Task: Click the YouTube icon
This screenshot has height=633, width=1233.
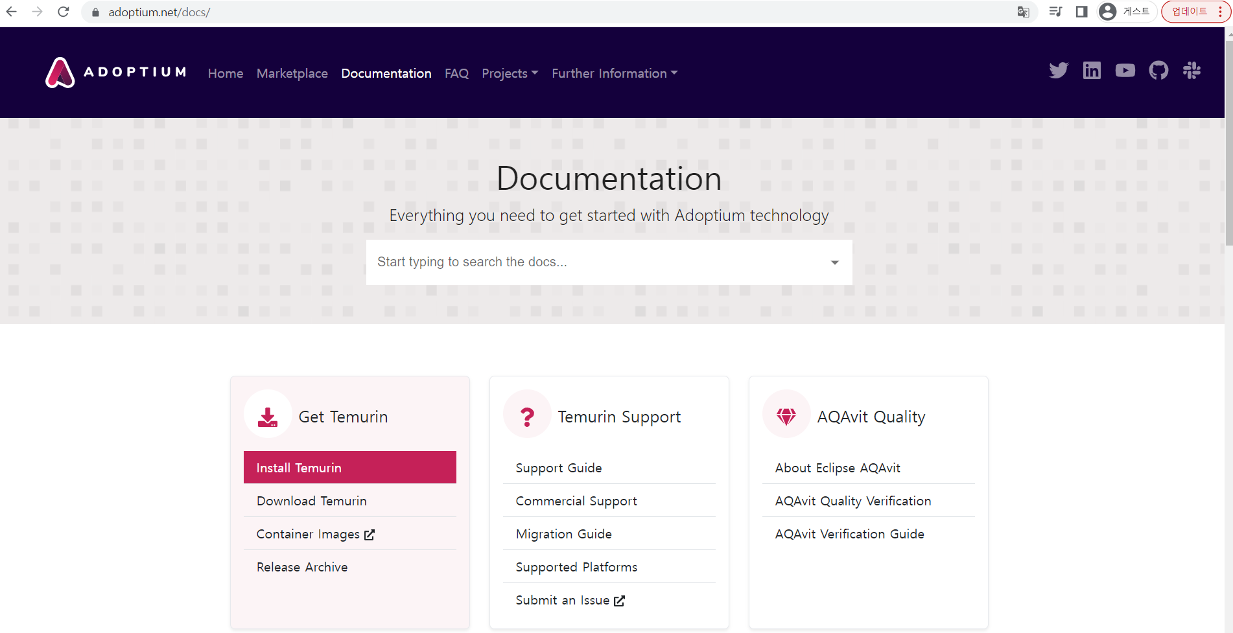Action: [x=1125, y=70]
